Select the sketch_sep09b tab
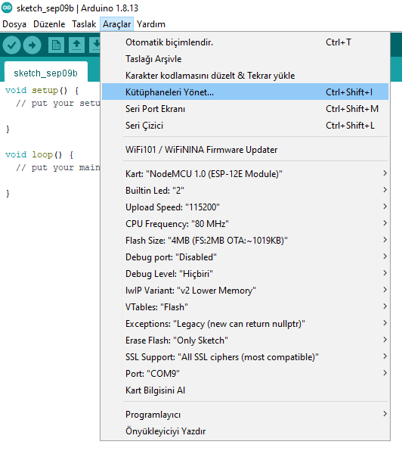This screenshot has width=402, height=454. 45,73
